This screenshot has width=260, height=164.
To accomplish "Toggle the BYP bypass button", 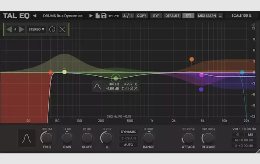I will click(x=156, y=16).
